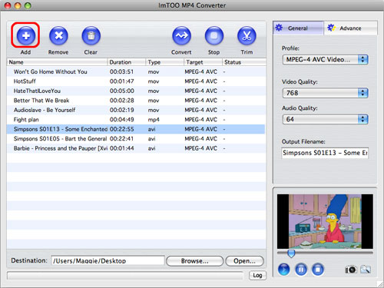Viewport: 384px width, 288px height.
Task: Click the Simpsons preview thumbnail
Action: click(325, 221)
